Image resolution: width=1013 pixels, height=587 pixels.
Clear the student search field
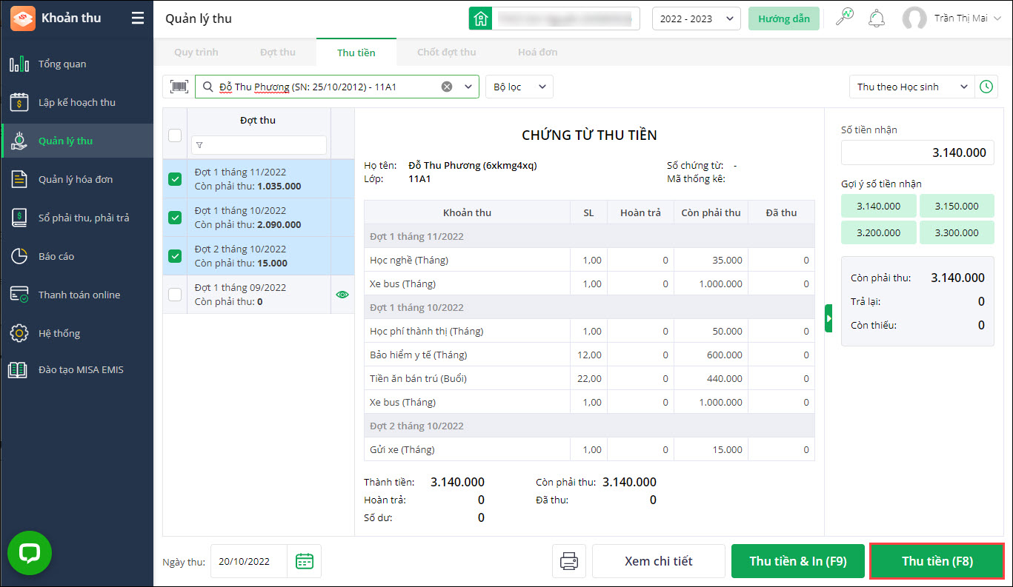point(447,87)
